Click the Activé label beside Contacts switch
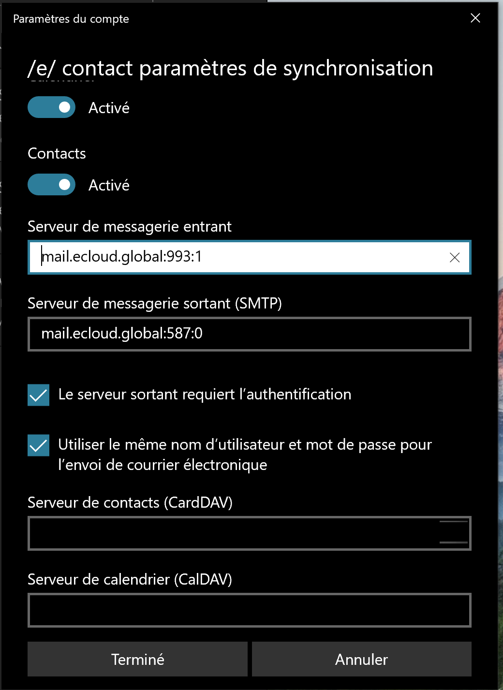This screenshot has width=503, height=690. click(109, 185)
